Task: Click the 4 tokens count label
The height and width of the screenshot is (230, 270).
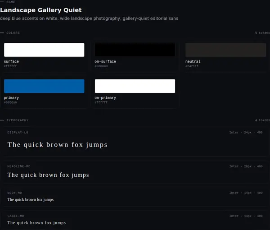Action: (262, 120)
